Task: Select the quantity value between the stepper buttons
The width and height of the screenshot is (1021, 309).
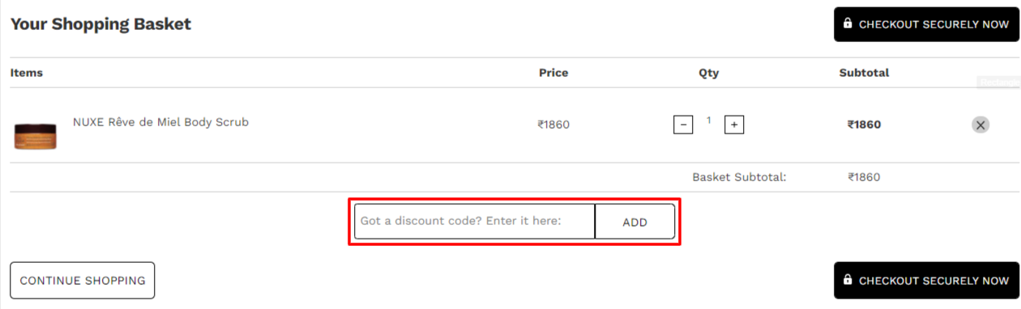Action: pyautogui.click(x=709, y=121)
